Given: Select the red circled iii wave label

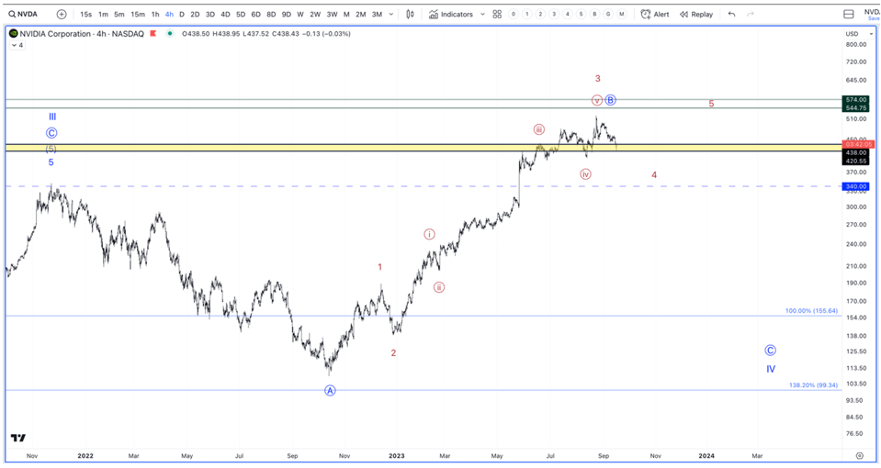Looking at the screenshot, I should tap(539, 129).
